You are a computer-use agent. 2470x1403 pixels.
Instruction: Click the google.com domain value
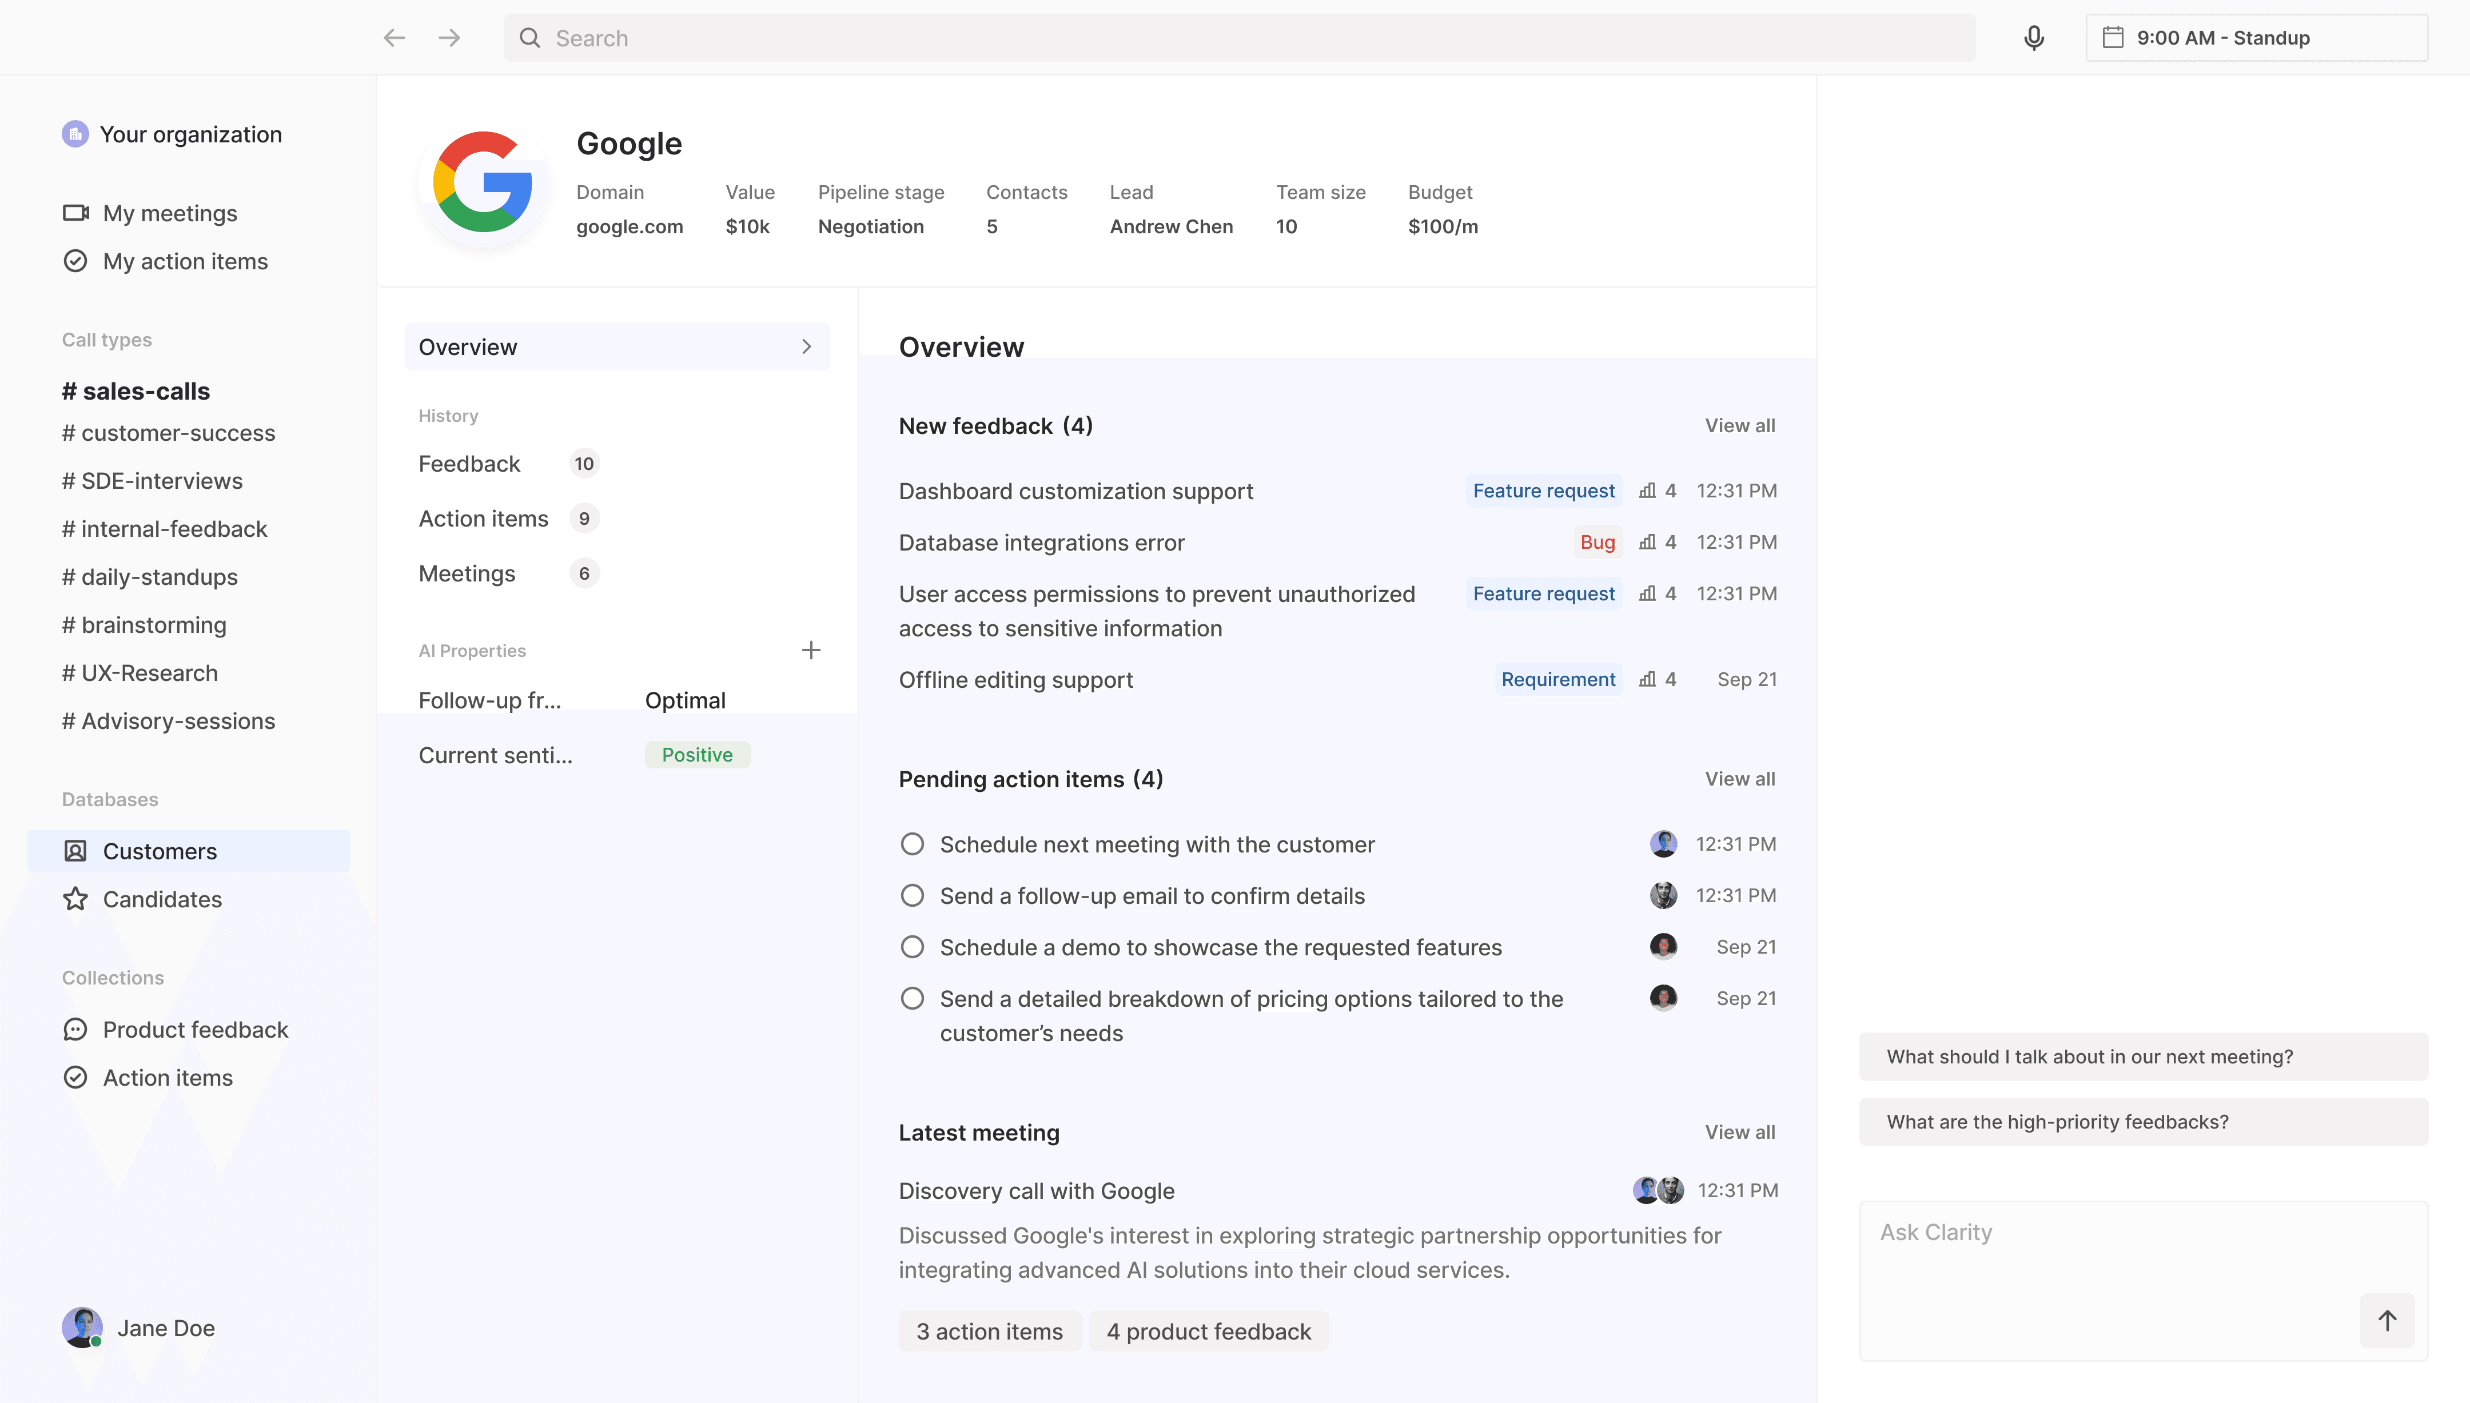tap(629, 226)
